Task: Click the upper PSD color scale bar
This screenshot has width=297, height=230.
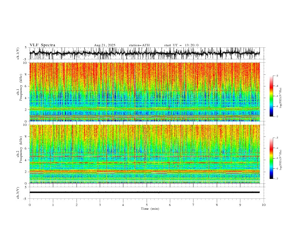Action: [x=271, y=96]
